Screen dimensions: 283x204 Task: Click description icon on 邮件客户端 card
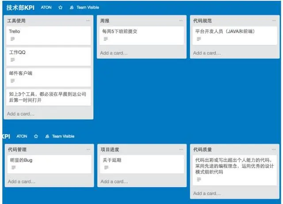tap(12, 81)
